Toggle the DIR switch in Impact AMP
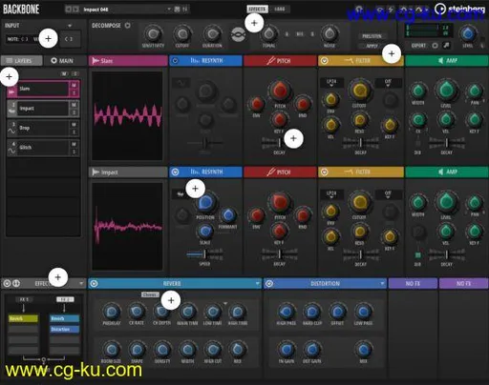 click(x=417, y=255)
